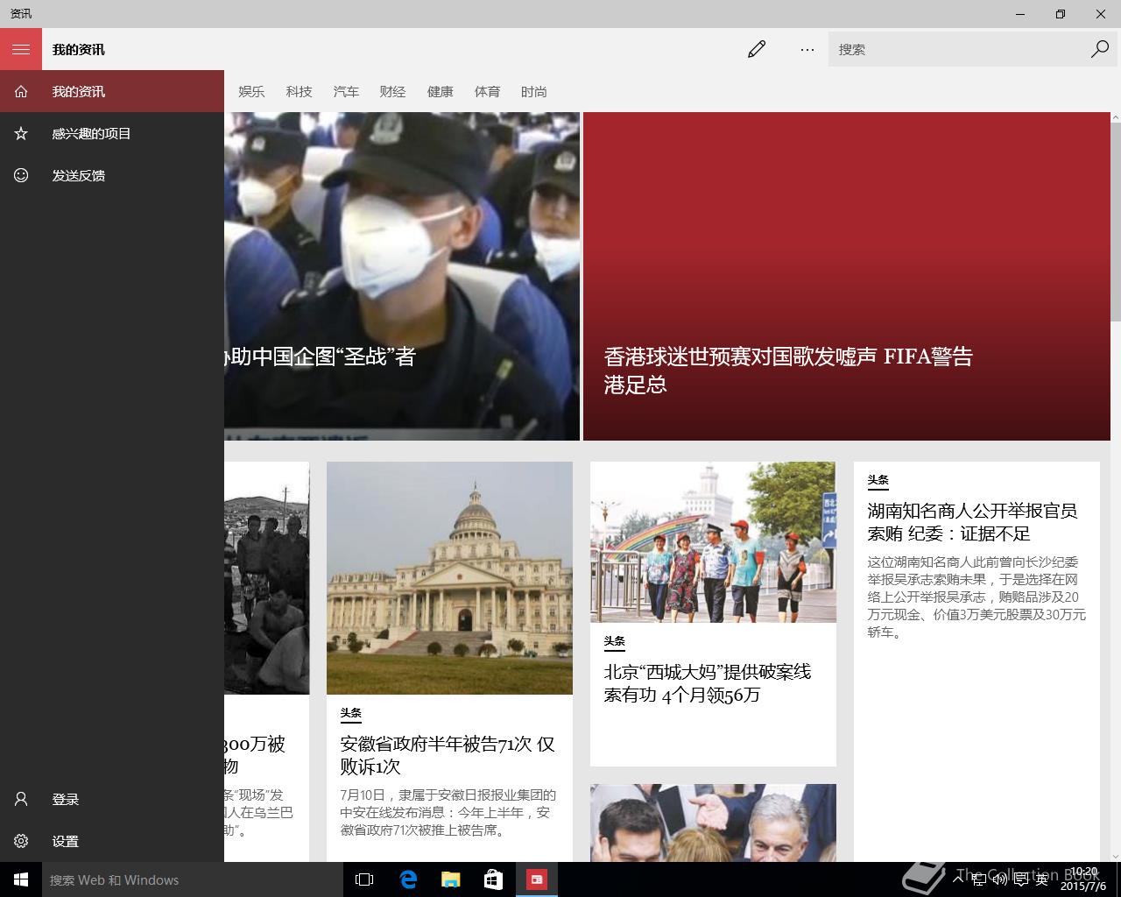Click the vertical scrollbar up arrow
The height and width of the screenshot is (897, 1121).
1115,117
